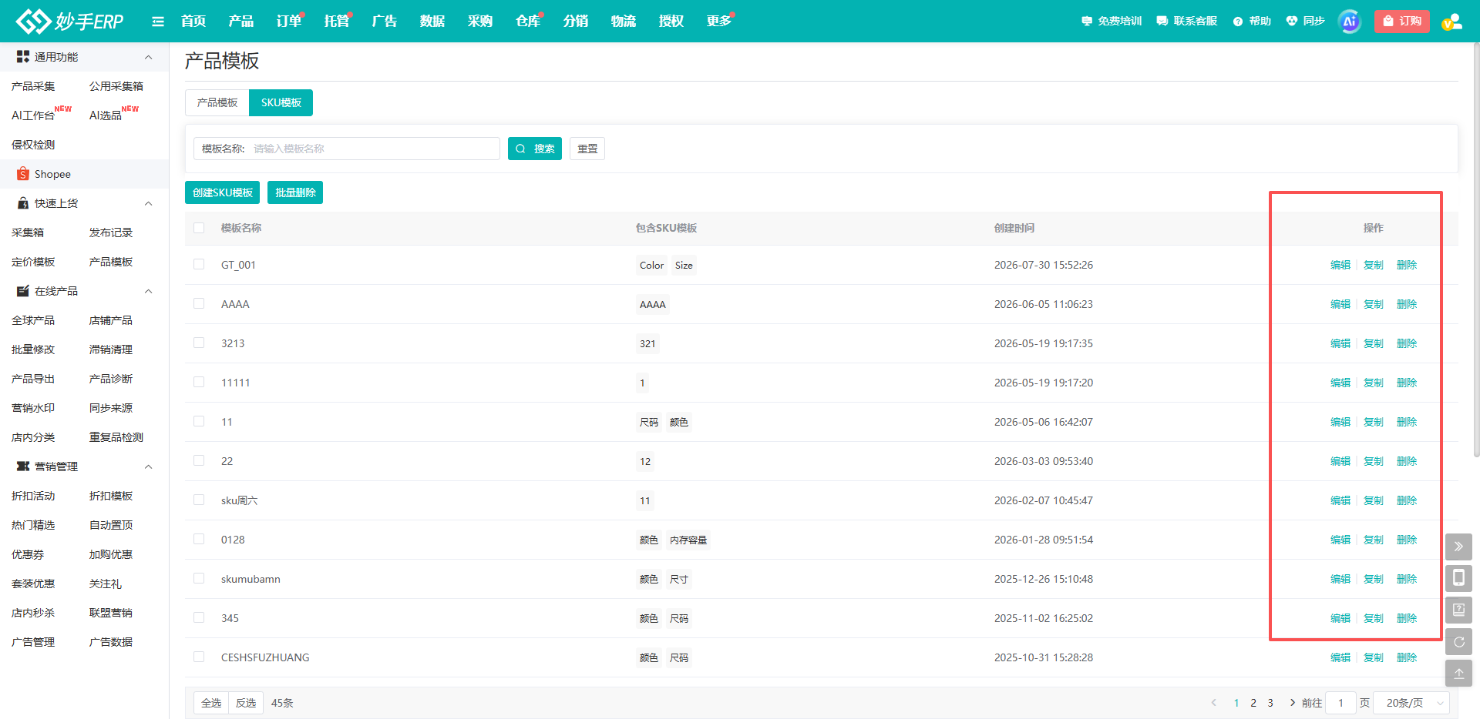Screen dimensions: 1480x719
Task: Collapse the 通用功能 sidebar section
Action: click(149, 57)
